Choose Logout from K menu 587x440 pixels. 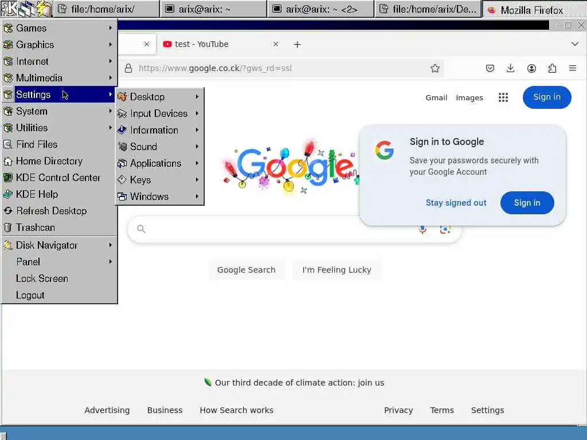59,295
